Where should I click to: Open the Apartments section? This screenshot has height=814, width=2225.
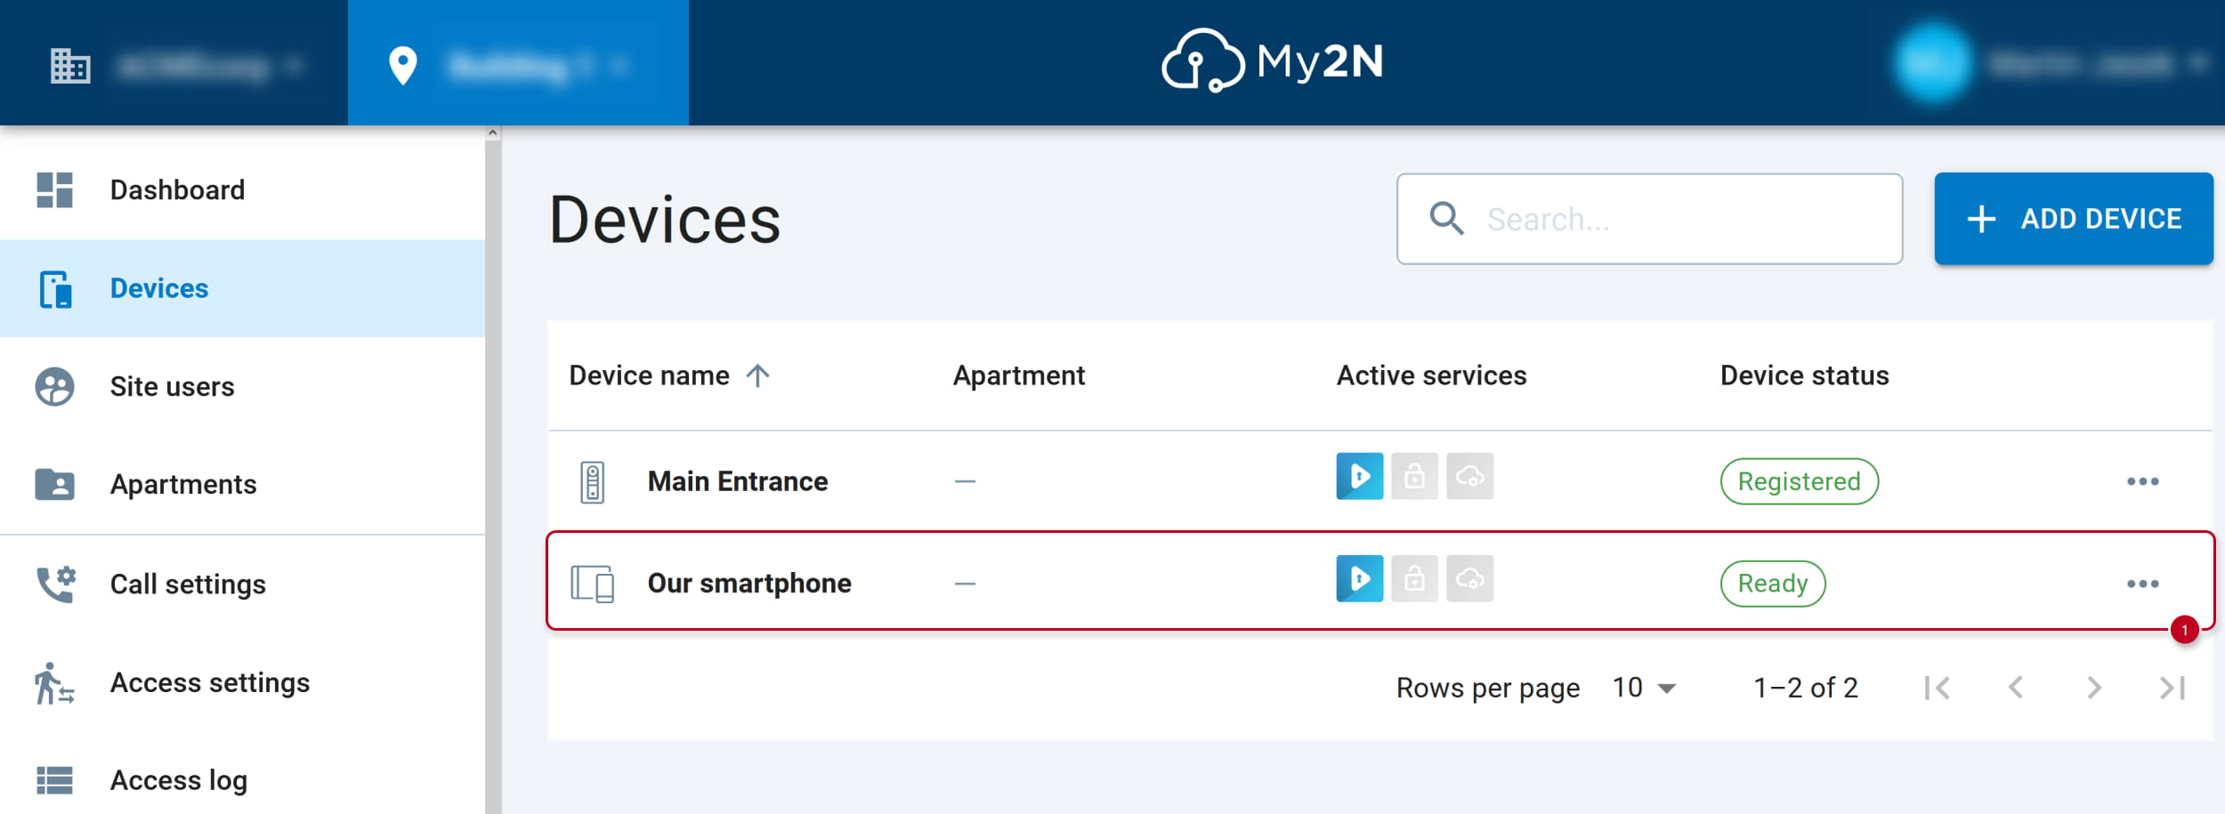(242, 485)
